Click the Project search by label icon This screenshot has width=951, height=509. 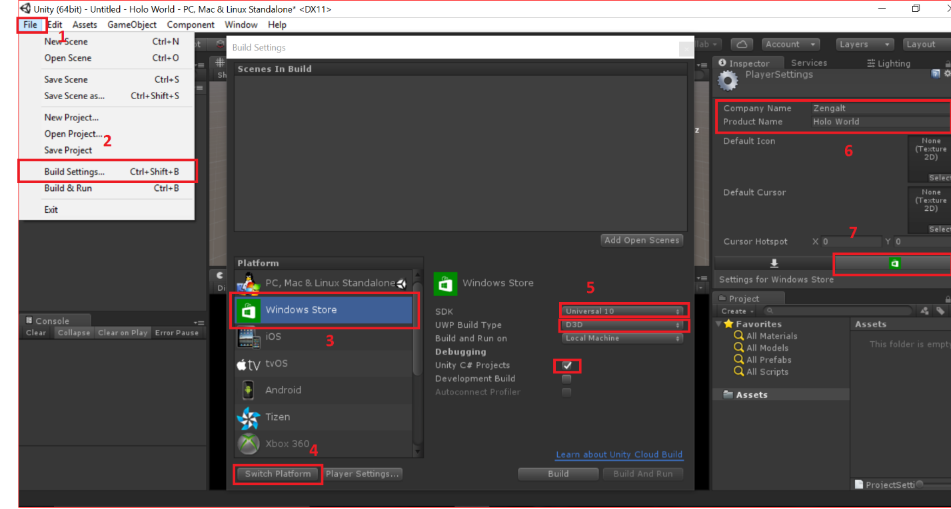pyautogui.click(x=940, y=311)
